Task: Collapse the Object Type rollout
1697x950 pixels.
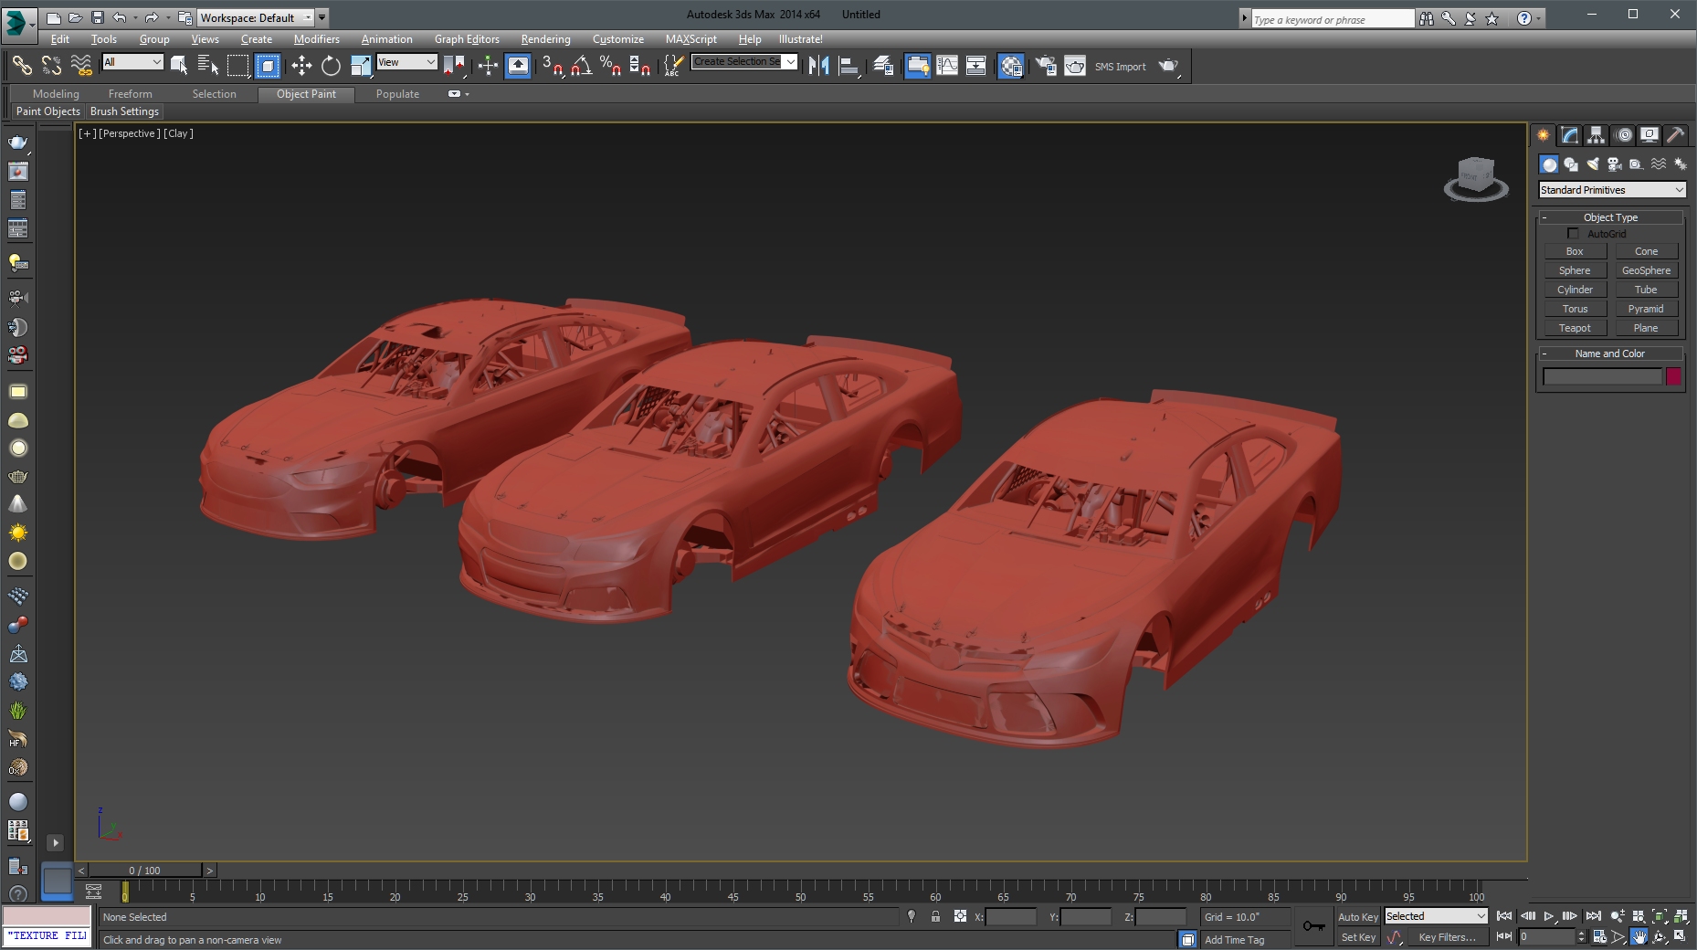Action: pyautogui.click(x=1611, y=217)
